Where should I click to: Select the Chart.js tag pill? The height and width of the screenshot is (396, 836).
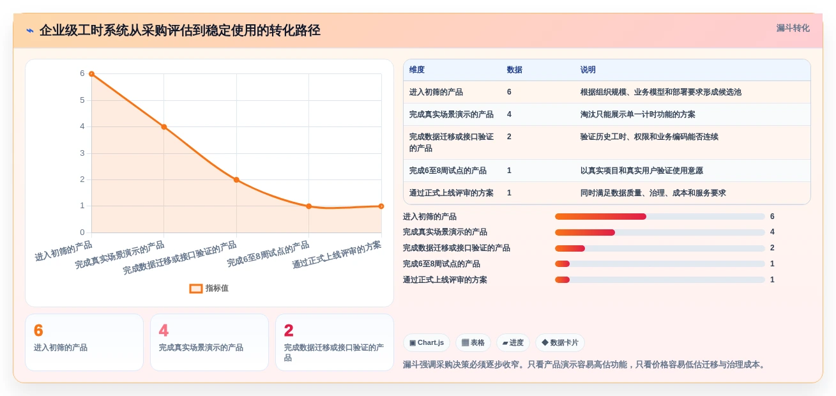point(427,343)
